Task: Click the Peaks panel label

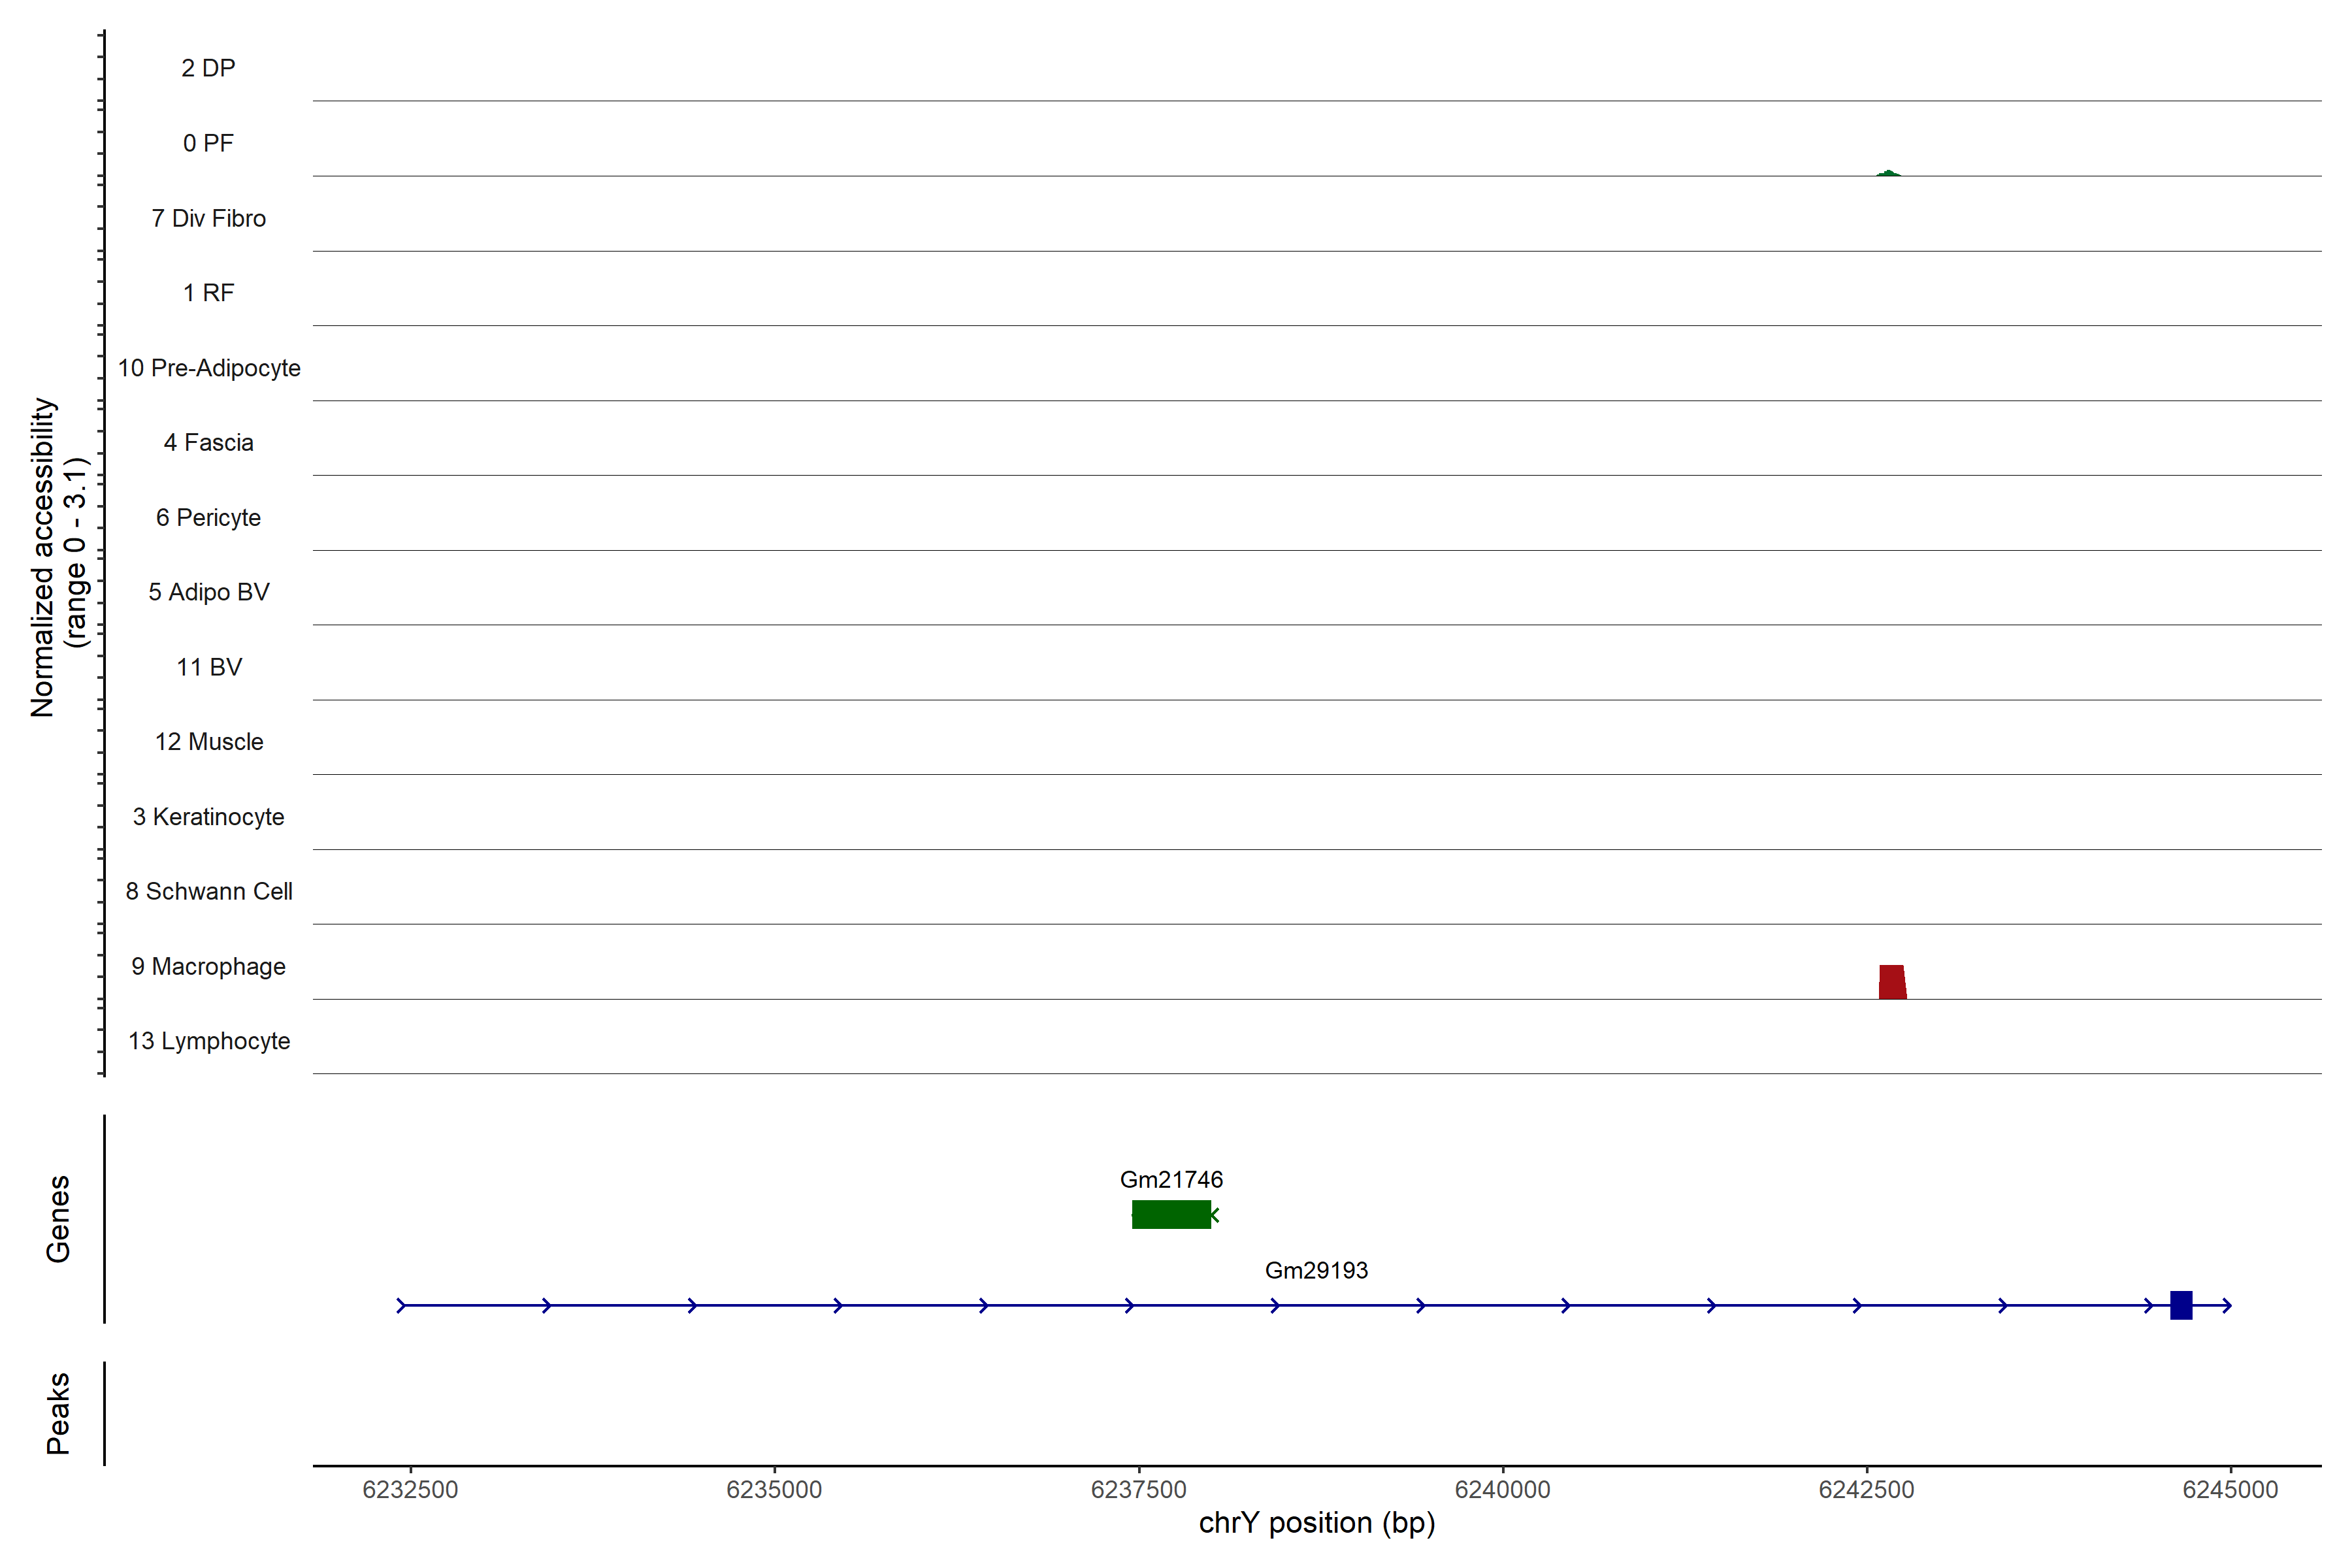Action: tap(58, 1413)
